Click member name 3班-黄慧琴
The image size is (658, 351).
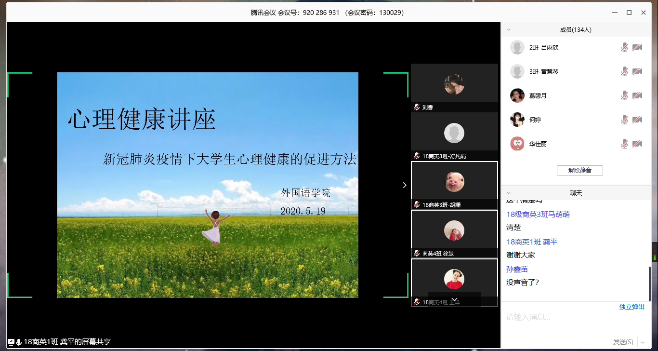click(x=544, y=71)
